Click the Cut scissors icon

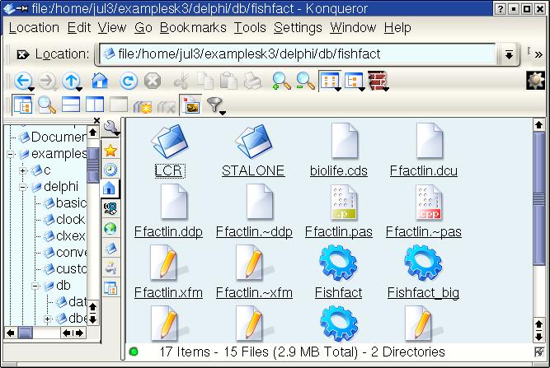(181, 81)
